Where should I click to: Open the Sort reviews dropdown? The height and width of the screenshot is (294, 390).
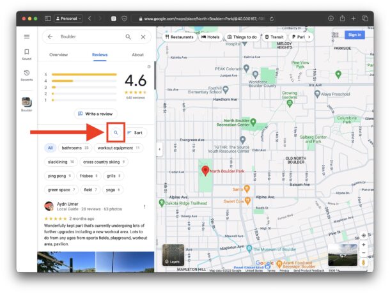[135, 132]
